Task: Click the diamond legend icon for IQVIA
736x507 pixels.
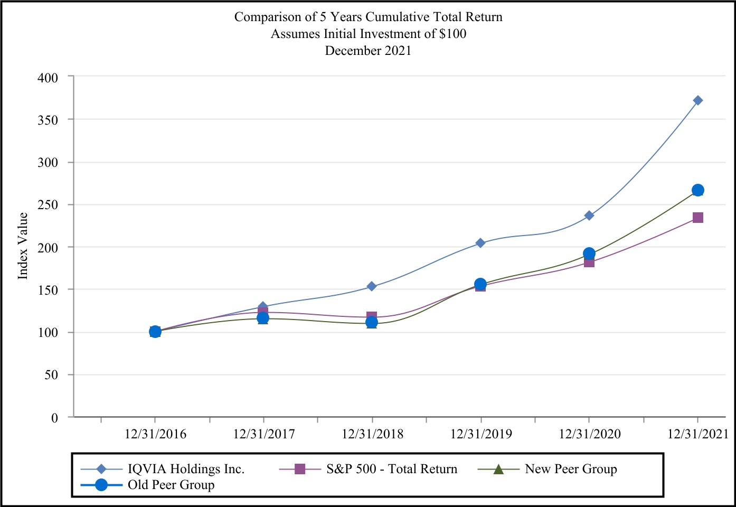Action: coord(101,469)
